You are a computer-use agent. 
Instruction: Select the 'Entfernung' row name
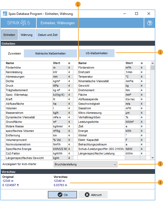pos(13,135)
